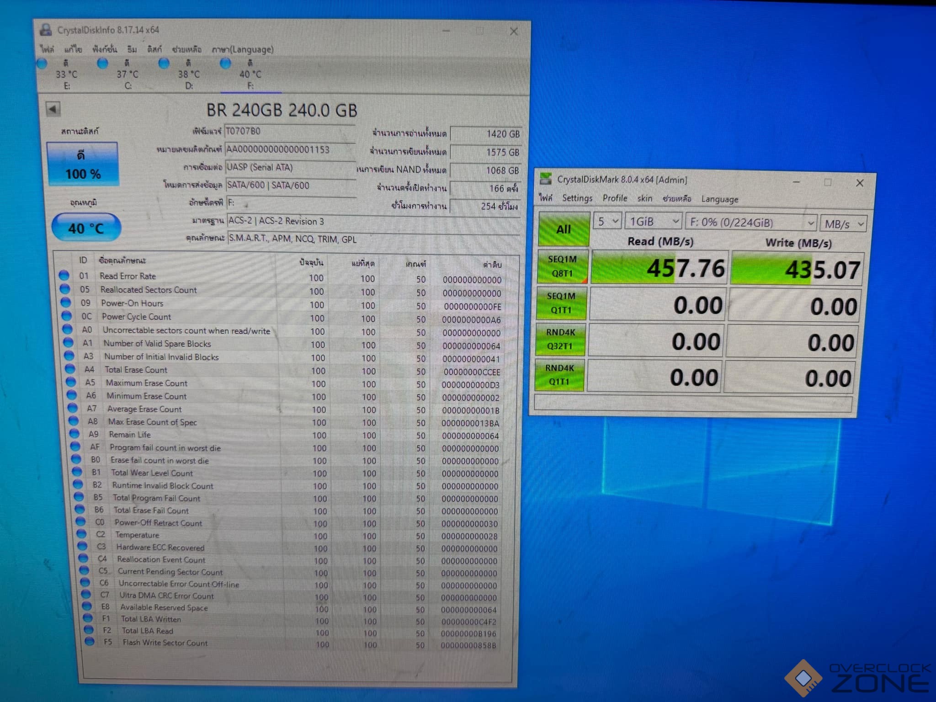Viewport: 936px width, 702px height.
Task: Open first Thai File menu in CrystalDiskInfo
Action: click(47, 49)
